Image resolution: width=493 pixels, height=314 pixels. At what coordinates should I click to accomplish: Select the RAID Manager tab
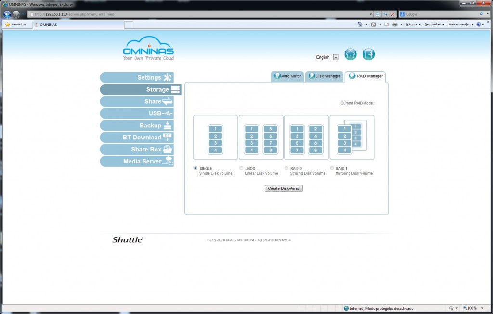click(x=365, y=76)
